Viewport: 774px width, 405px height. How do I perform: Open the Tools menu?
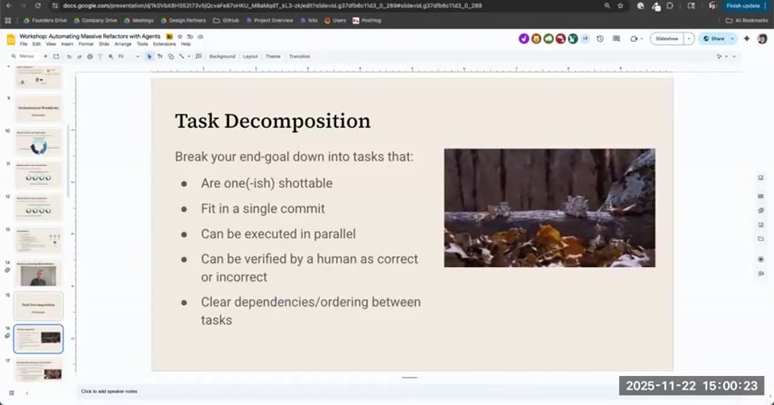(x=142, y=44)
